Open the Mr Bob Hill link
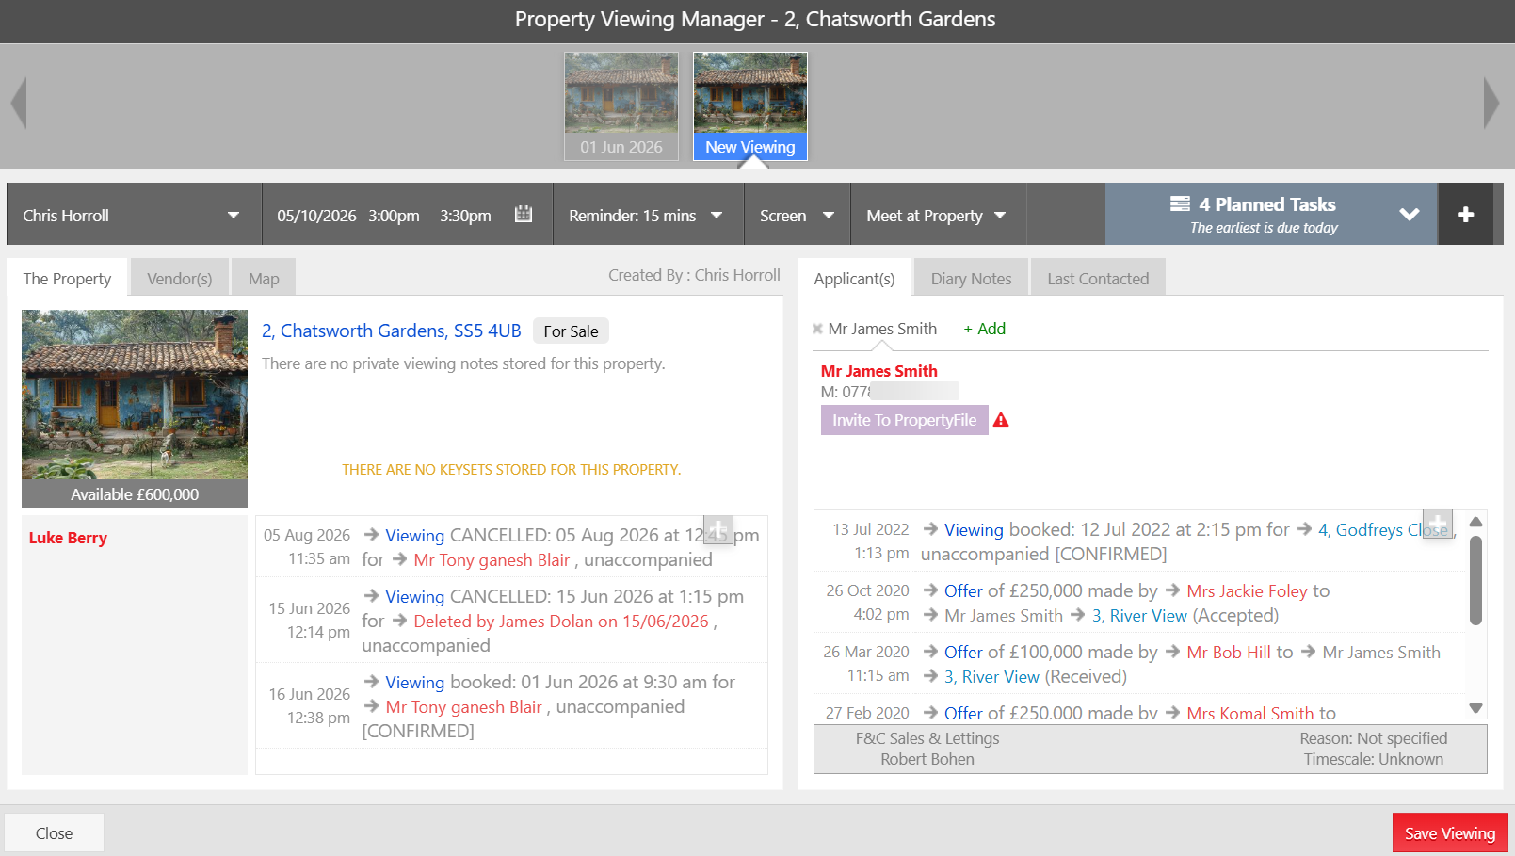This screenshot has height=856, width=1515. (x=1229, y=652)
